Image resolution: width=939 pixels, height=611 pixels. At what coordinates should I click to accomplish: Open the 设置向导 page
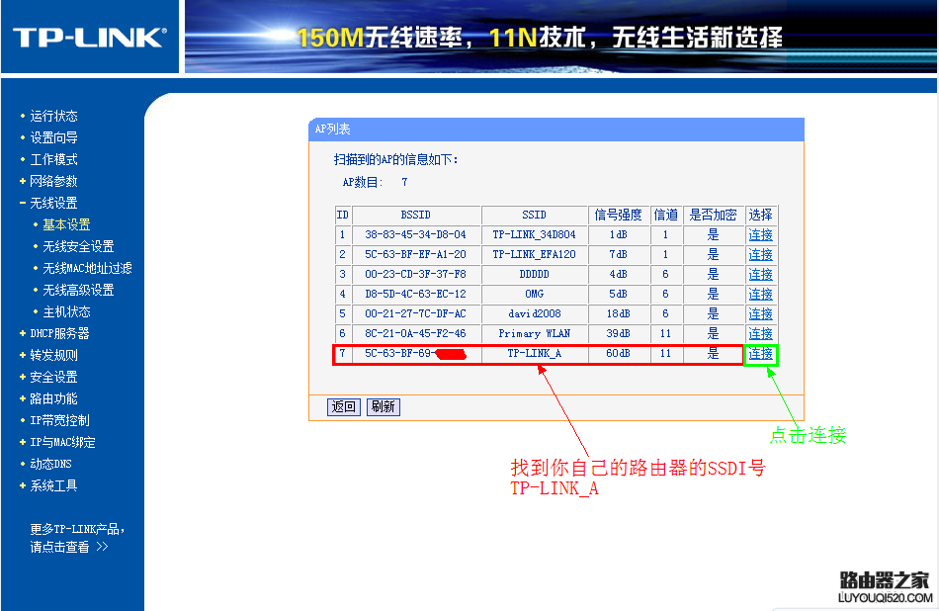(53, 136)
